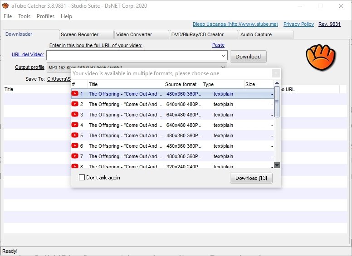Switch to the Downloader tab
The height and width of the screenshot is (256, 352).
point(31,34)
